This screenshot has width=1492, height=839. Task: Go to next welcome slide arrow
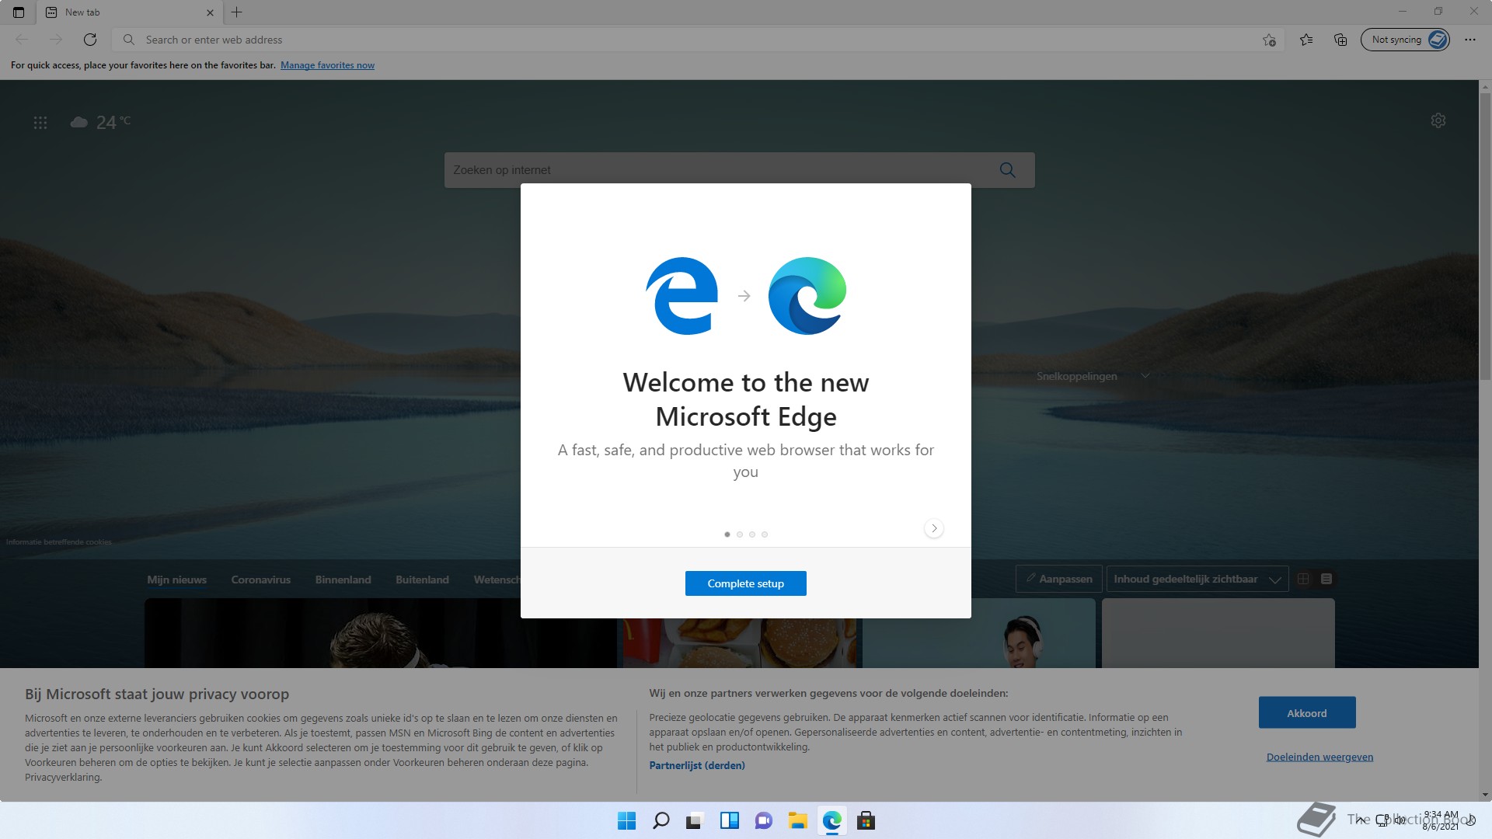point(934,528)
